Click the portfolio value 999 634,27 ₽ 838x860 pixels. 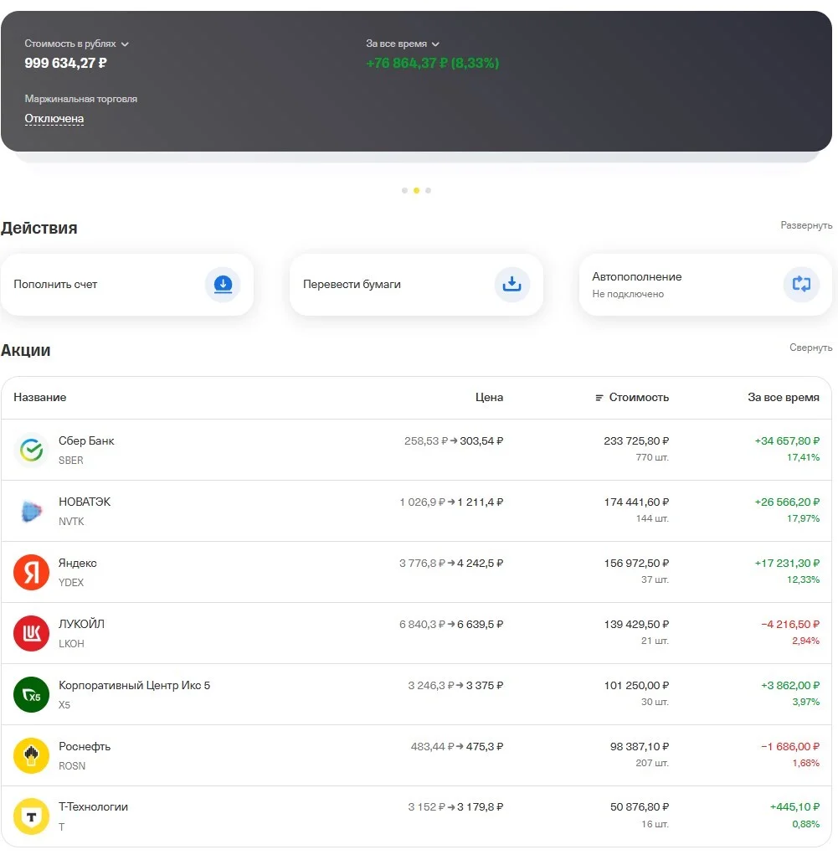click(x=65, y=63)
